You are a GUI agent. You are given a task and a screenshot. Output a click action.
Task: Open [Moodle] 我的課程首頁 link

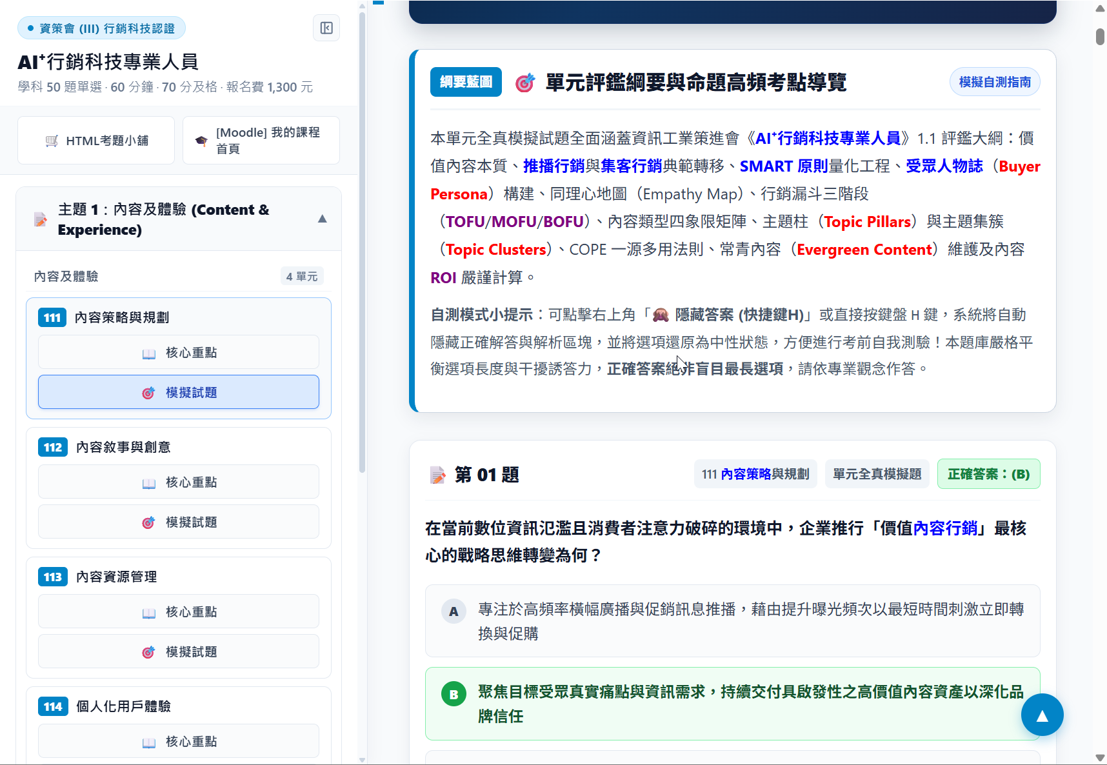point(261,141)
